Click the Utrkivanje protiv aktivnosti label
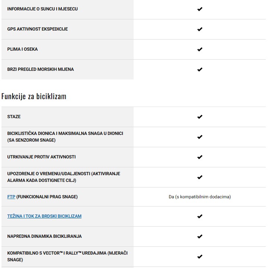Viewport: 268px width, 268px height. [x=41, y=157]
